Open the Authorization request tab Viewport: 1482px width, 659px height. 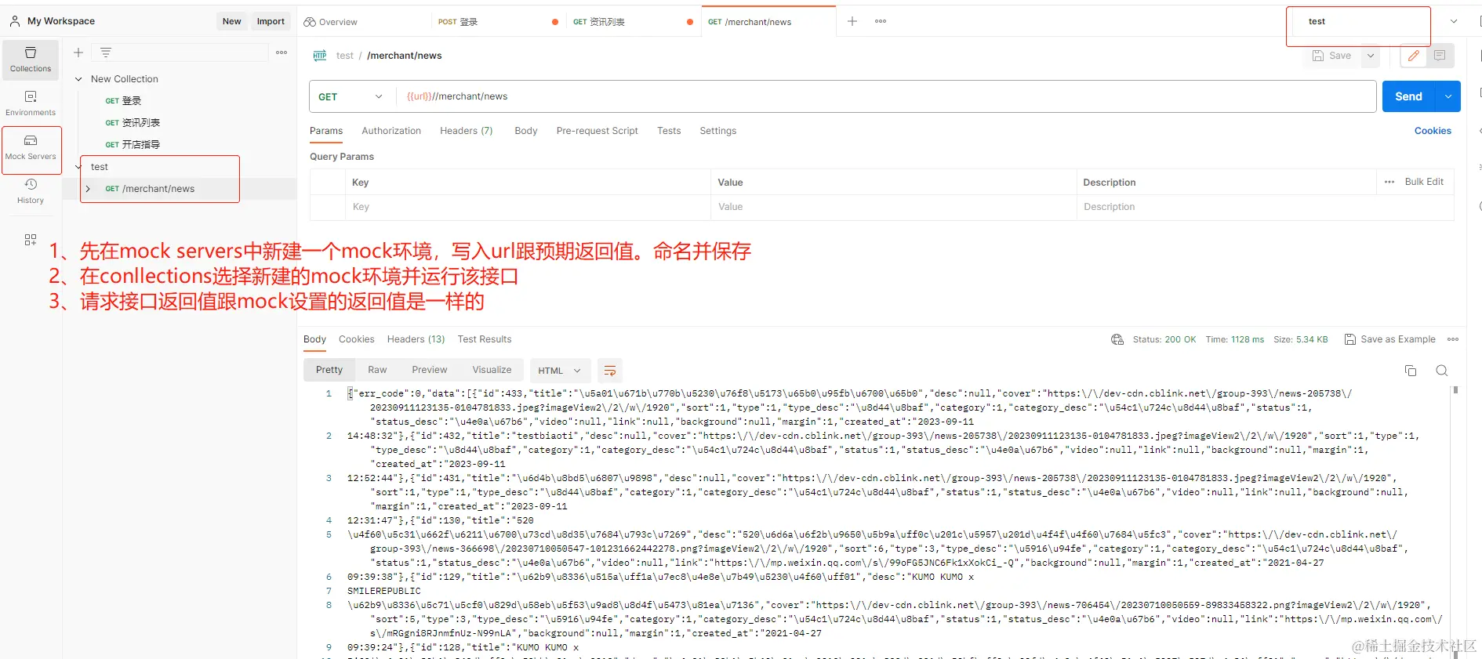[391, 131]
